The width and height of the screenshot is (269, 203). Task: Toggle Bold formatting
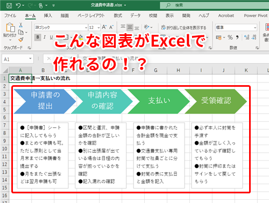click(x=38, y=37)
